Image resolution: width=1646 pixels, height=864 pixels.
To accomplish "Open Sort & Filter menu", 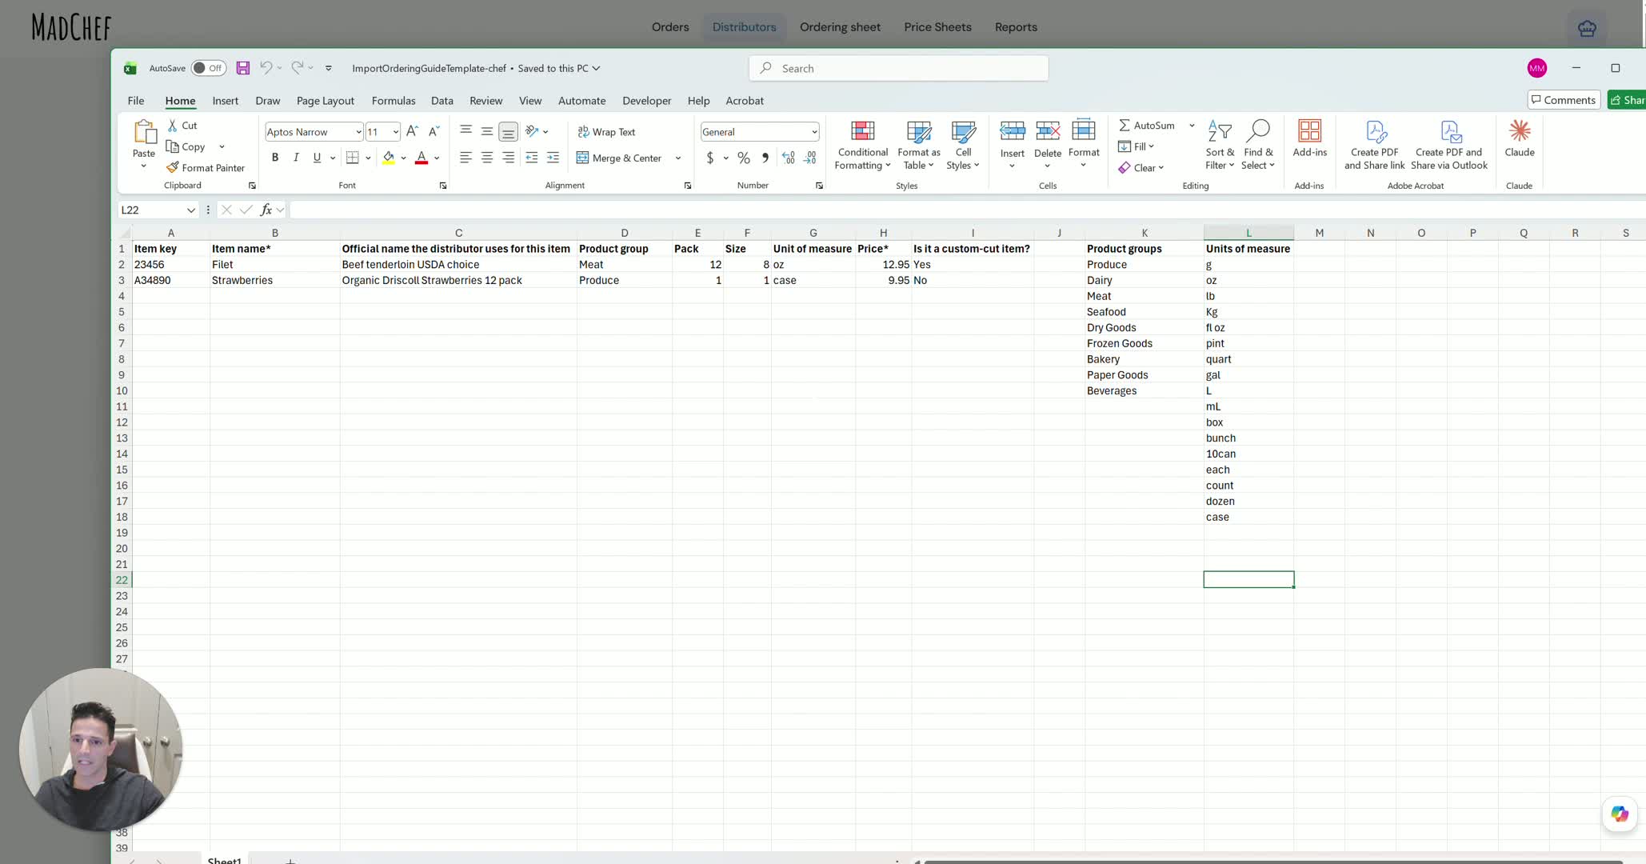I will tap(1220, 145).
